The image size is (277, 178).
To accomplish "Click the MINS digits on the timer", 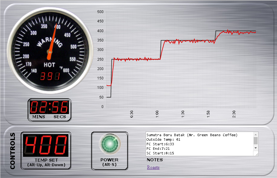I will [x=39, y=107].
